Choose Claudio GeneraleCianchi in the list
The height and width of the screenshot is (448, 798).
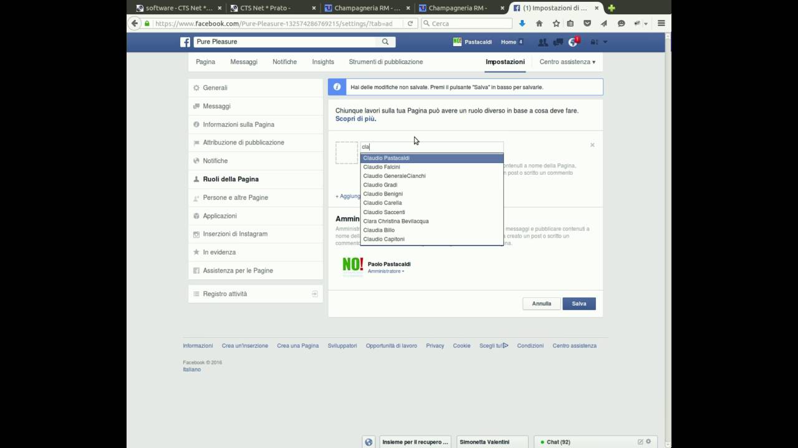432,176
